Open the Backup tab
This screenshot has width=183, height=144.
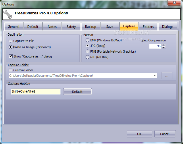tap(90, 26)
